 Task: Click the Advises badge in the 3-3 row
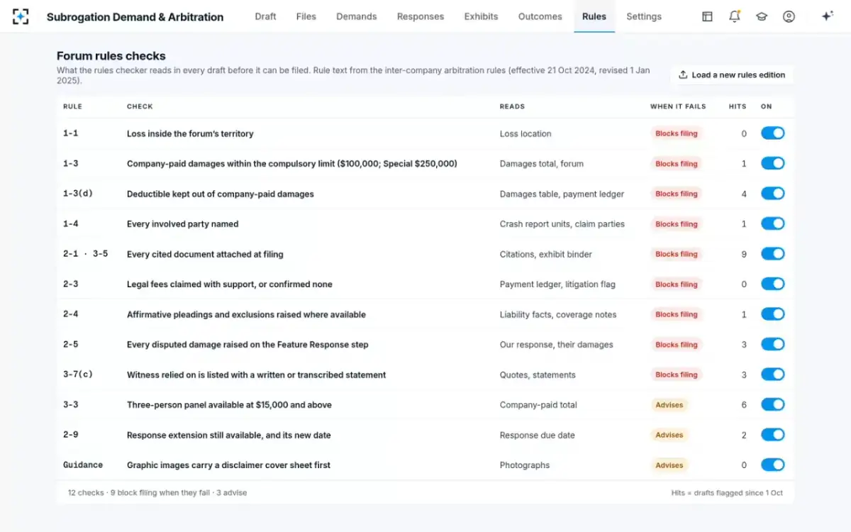669,405
